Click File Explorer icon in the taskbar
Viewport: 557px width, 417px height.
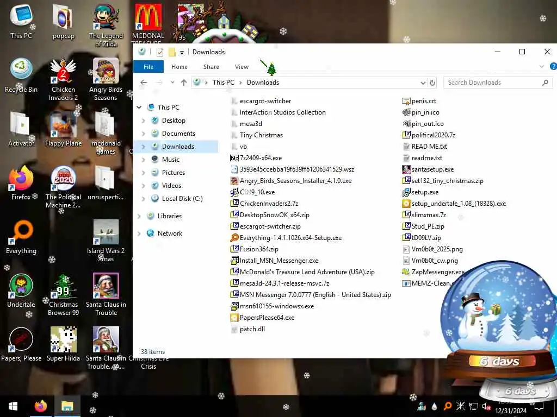pos(67,406)
